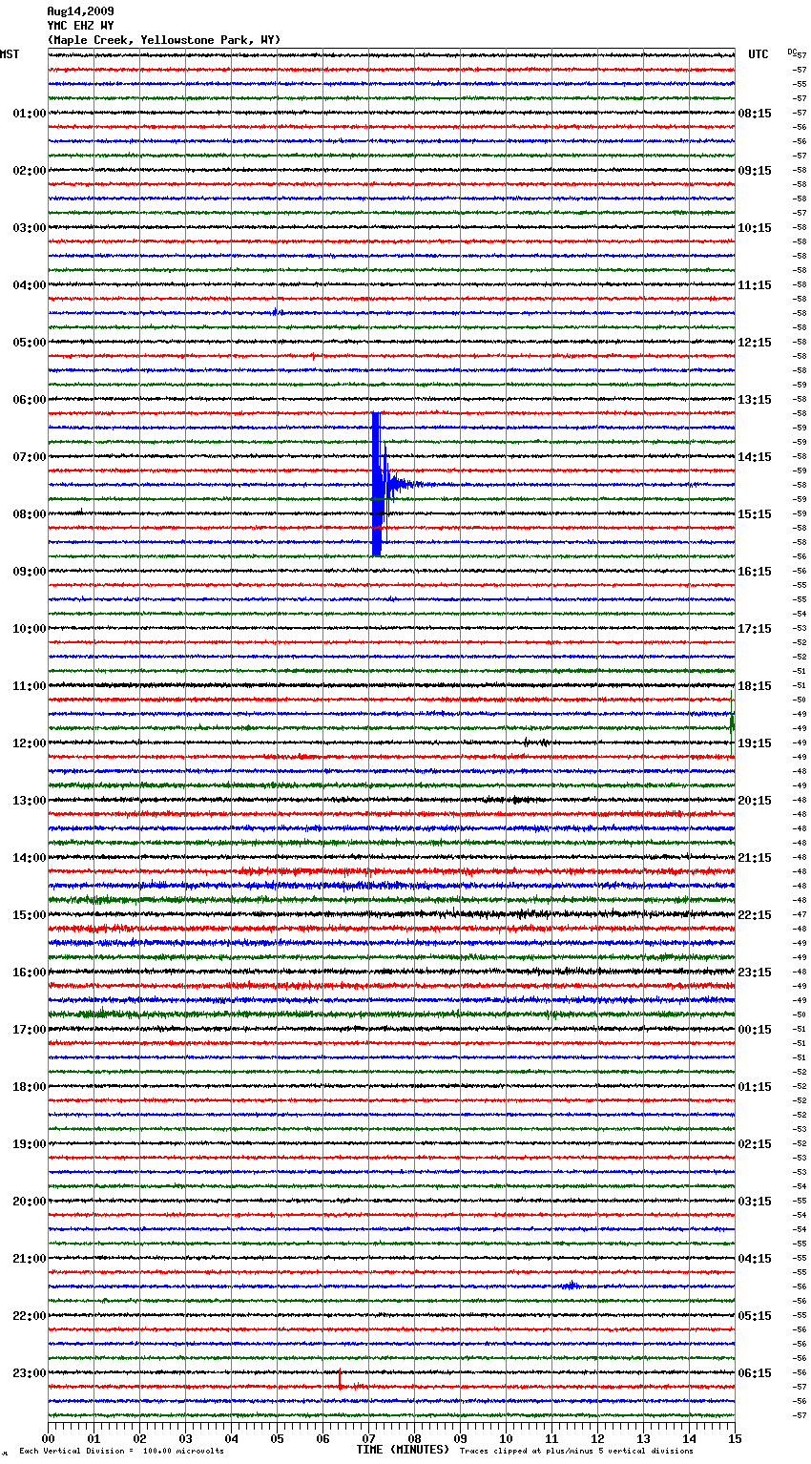Click the 03:15 UTC time label
Screen dimensions: 811x1464
tap(755, 1202)
